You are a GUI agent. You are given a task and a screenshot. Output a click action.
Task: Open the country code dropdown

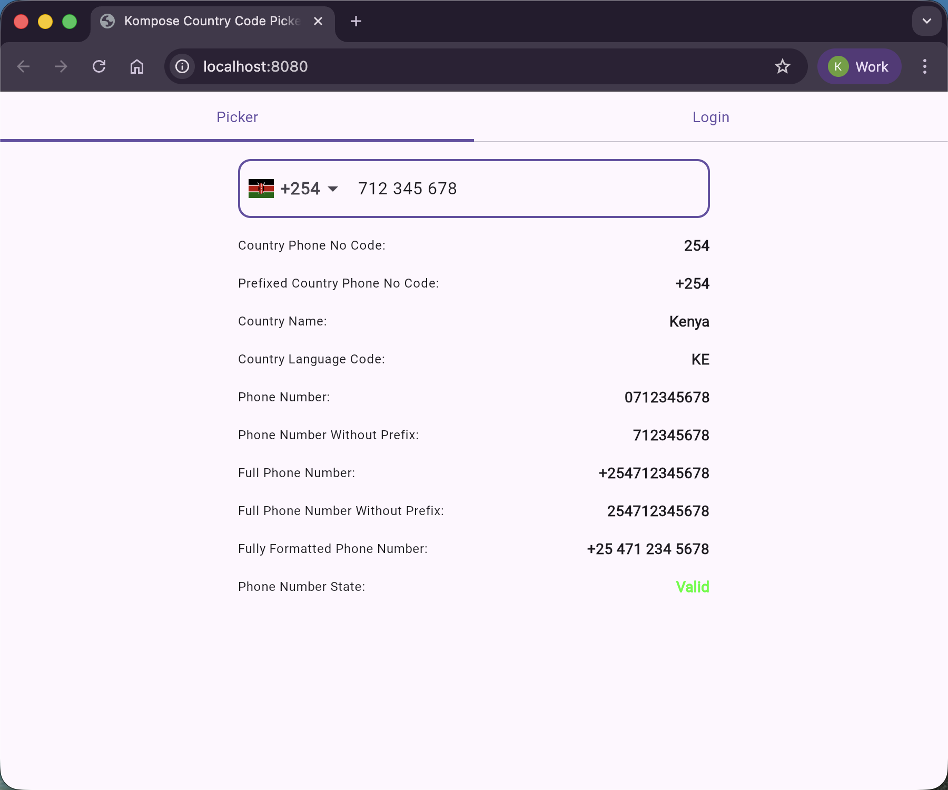333,189
